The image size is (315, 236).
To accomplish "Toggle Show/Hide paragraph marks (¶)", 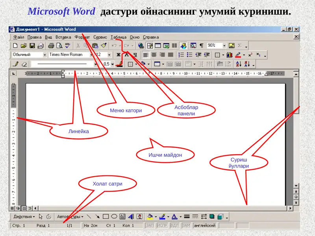I will coord(202,46).
